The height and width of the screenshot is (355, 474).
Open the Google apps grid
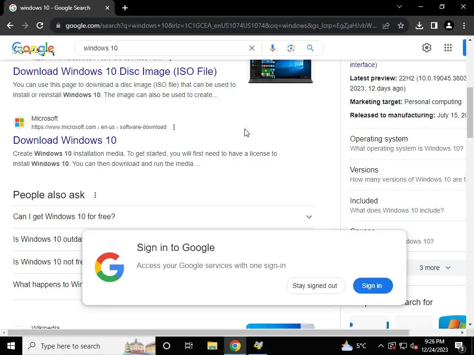click(x=448, y=48)
